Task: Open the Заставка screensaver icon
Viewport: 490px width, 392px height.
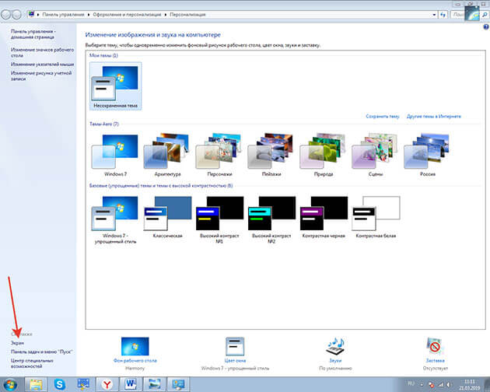Action: click(x=435, y=346)
